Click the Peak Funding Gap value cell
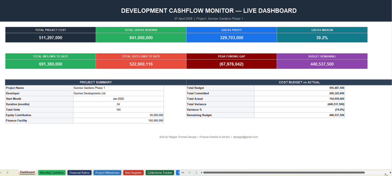The image size is (392, 176). 232,64
